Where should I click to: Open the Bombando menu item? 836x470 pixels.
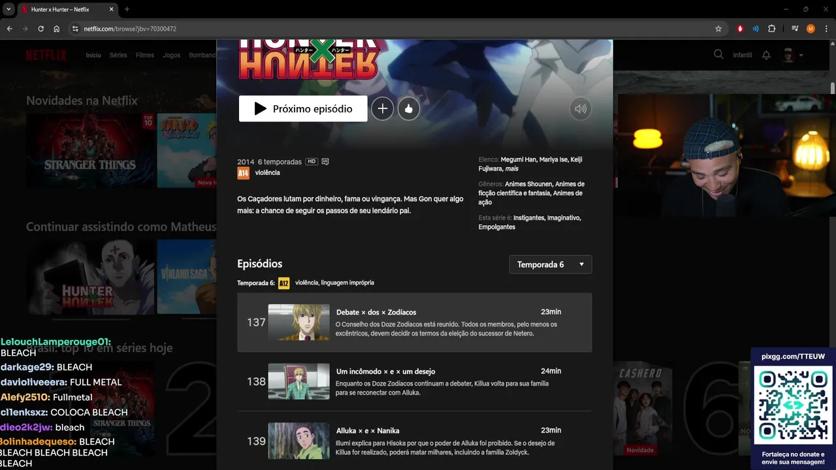tap(202, 55)
